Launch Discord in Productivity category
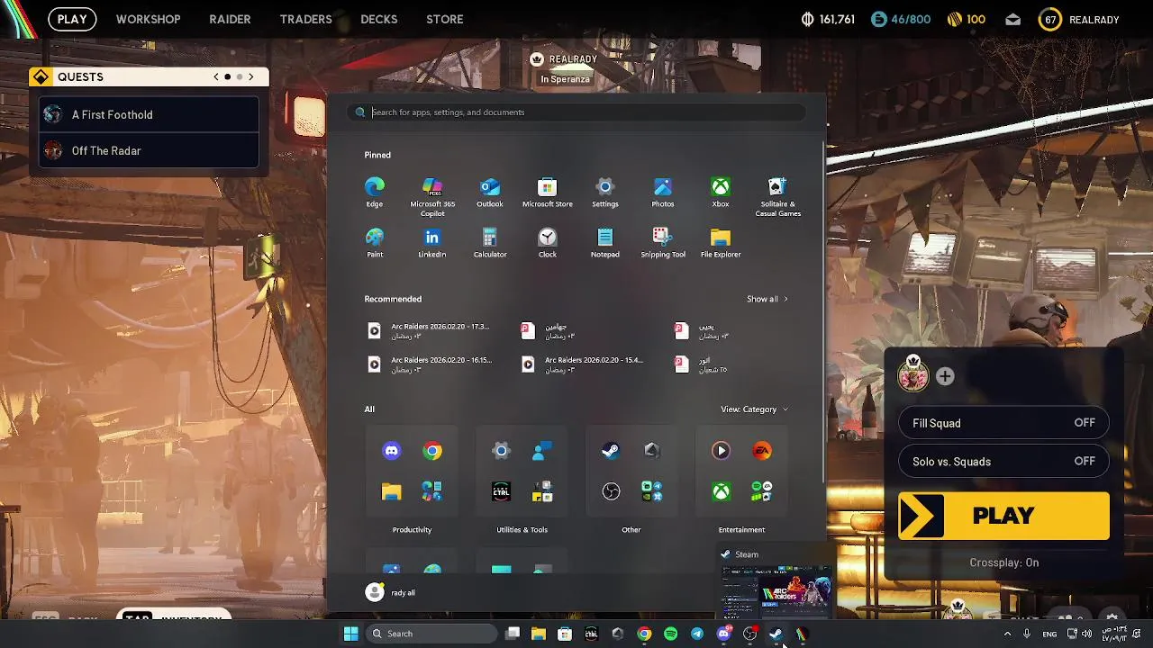This screenshot has width=1153, height=648. (x=392, y=451)
